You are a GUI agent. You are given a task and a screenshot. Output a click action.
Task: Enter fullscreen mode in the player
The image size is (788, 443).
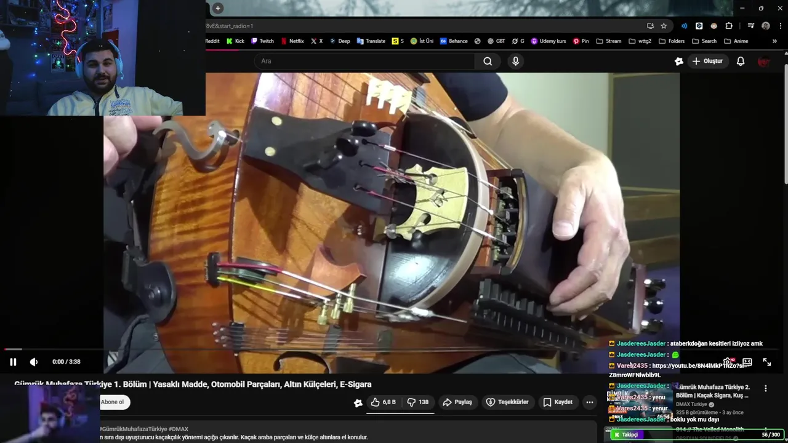tap(766, 362)
